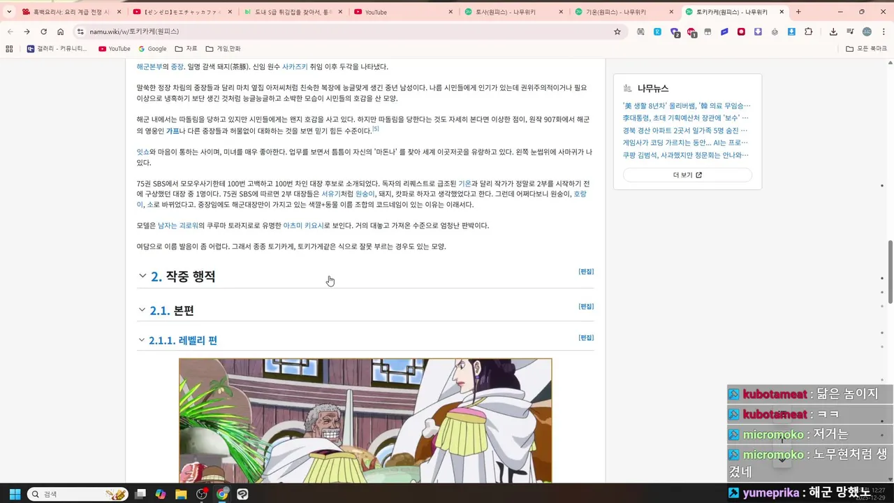Open File Explorer from taskbar
Screen dimensions: 894x503
tap(181, 494)
